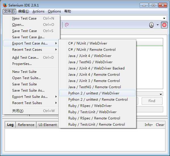The height and width of the screenshot is (156, 170).
Task: Select Save Test Suite
Action: click(x=31, y=84)
